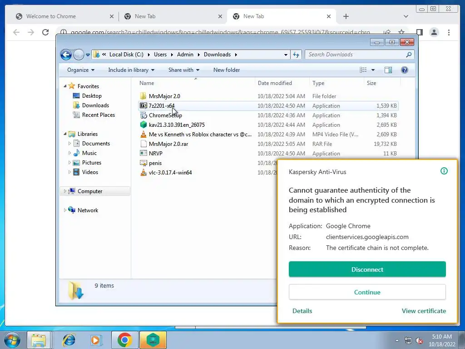The height and width of the screenshot is (349, 465).
Task: Open the view options dropdown arrow
Action: [x=373, y=70]
